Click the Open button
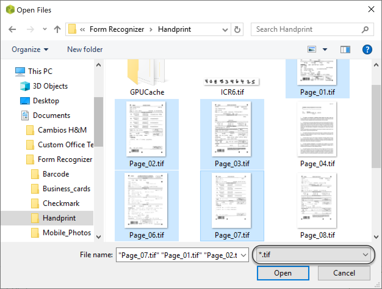This screenshot has width=382, height=289. pyautogui.click(x=283, y=273)
